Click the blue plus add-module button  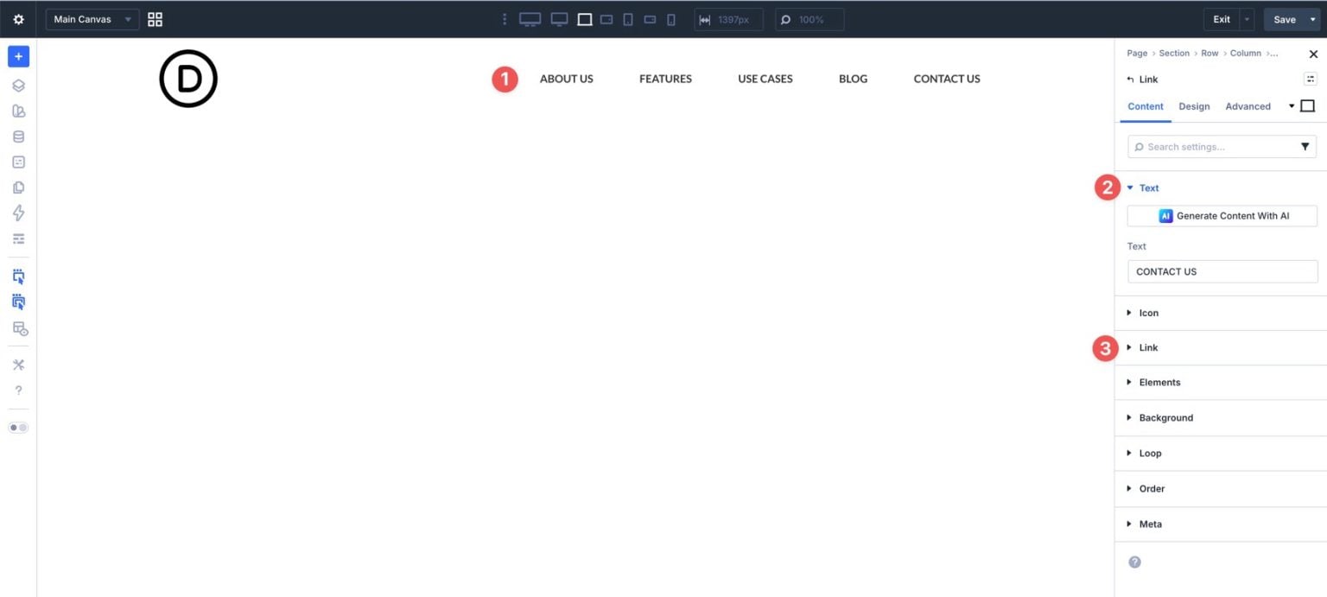click(18, 56)
